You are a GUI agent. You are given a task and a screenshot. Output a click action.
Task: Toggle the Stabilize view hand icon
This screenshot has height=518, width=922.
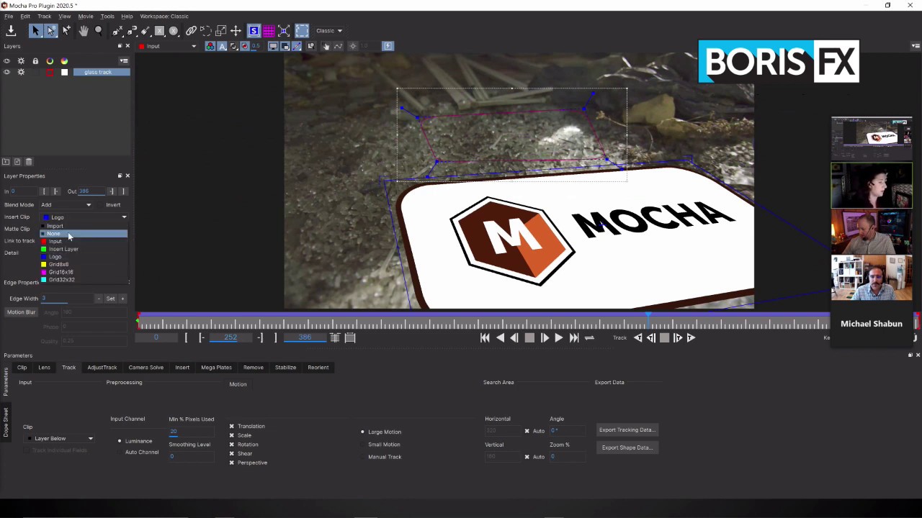[326, 46]
